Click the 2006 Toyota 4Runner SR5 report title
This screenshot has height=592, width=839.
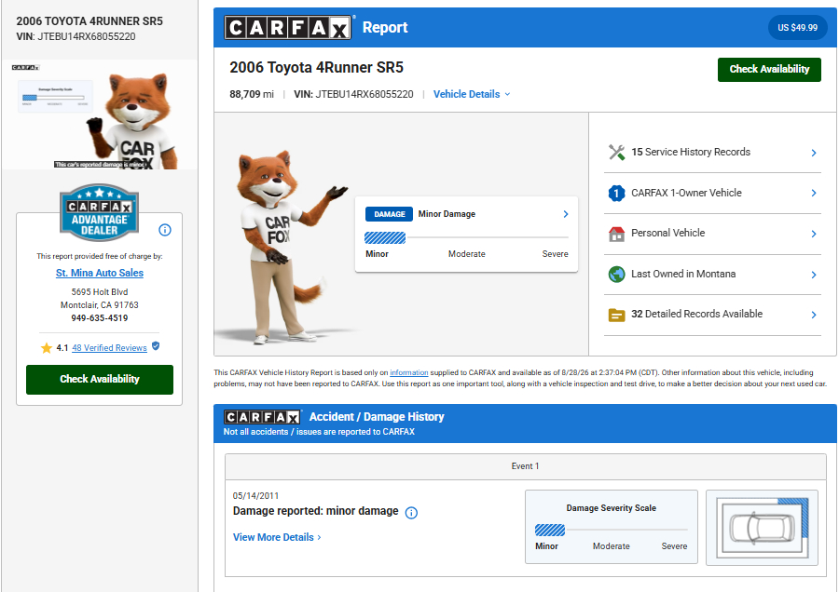316,68
